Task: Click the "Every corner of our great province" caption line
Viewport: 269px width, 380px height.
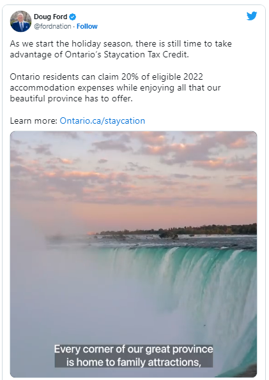Action: 134,349
